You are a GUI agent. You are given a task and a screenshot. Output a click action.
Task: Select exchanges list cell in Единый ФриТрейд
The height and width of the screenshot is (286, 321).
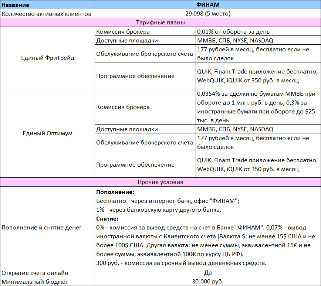pos(258,40)
